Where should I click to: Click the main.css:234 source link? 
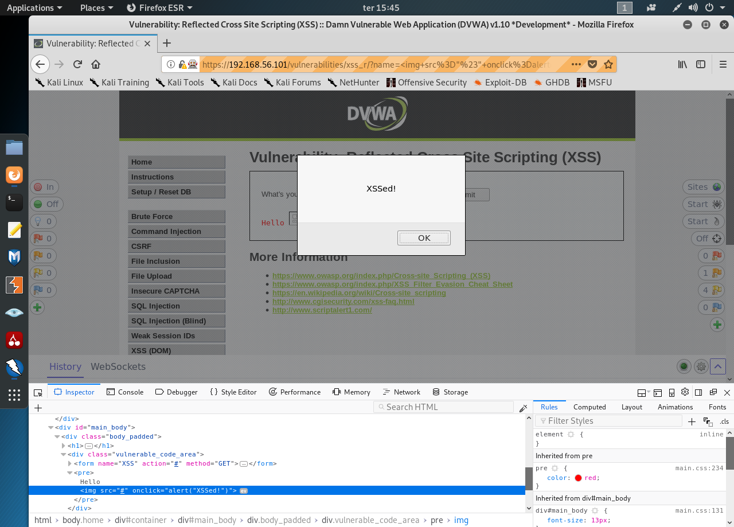point(700,469)
